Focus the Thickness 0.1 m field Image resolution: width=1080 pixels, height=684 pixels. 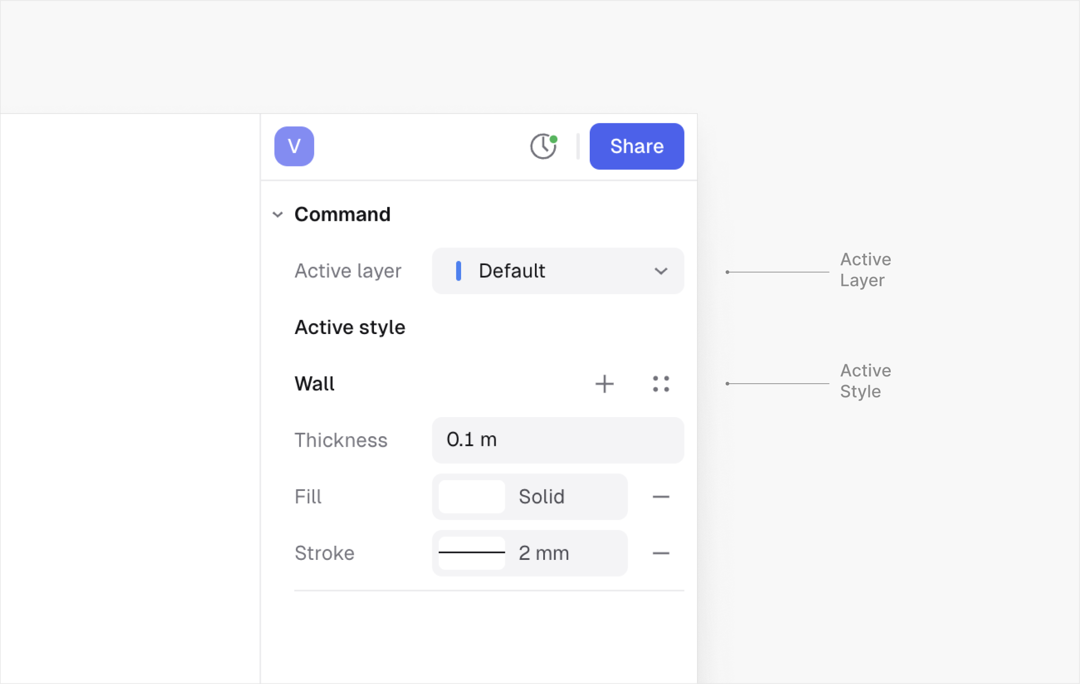557,440
